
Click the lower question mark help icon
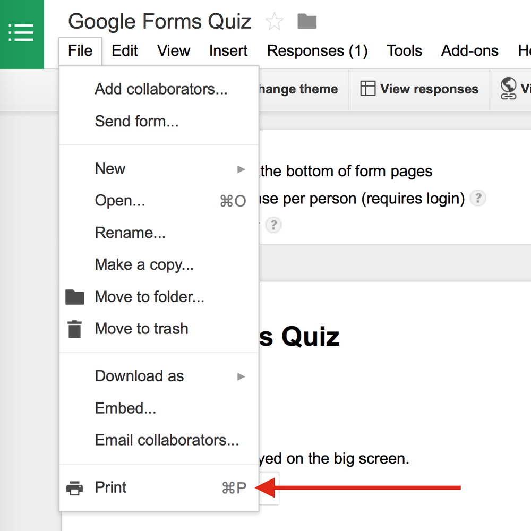[x=273, y=225]
